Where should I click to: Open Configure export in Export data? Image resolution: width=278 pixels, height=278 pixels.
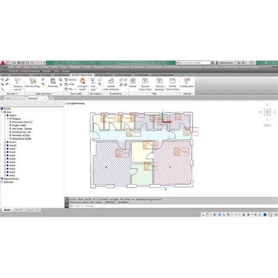[83, 84]
